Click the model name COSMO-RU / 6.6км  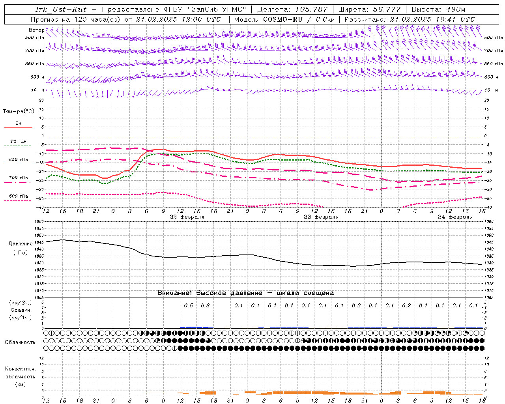pos(299,19)
